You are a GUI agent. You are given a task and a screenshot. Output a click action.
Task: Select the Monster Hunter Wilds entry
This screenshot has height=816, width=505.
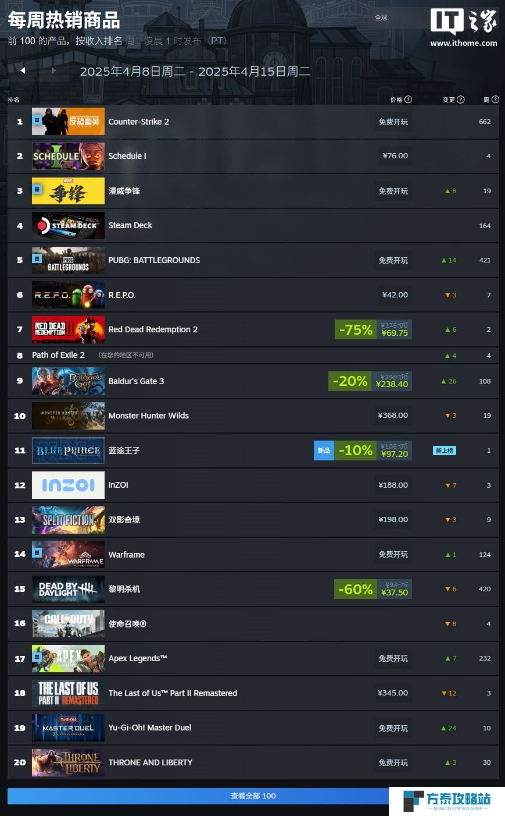click(x=253, y=416)
